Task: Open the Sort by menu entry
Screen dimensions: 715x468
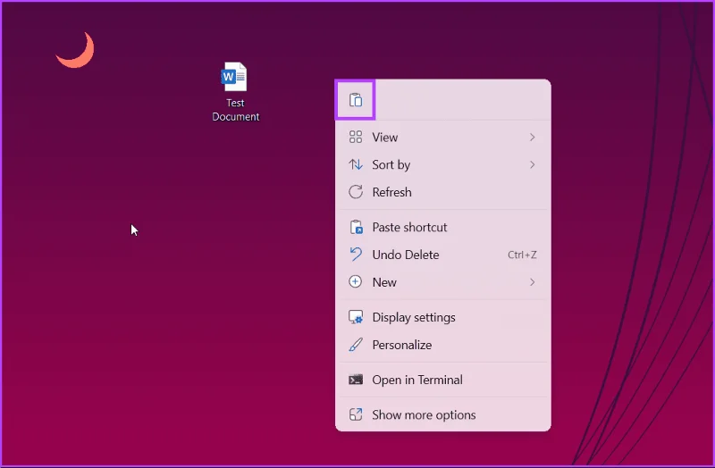Action: 442,164
